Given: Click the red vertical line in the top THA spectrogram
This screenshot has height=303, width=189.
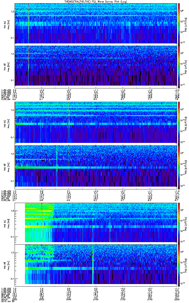Looking at the screenshot, I should click(x=28, y=23).
